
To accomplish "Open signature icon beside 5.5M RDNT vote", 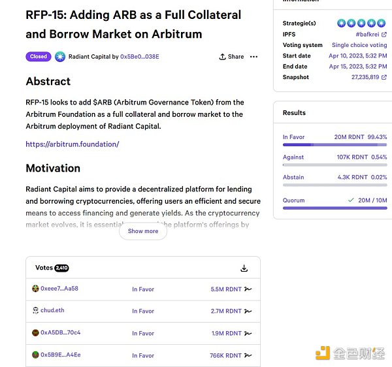I will [x=248, y=289].
